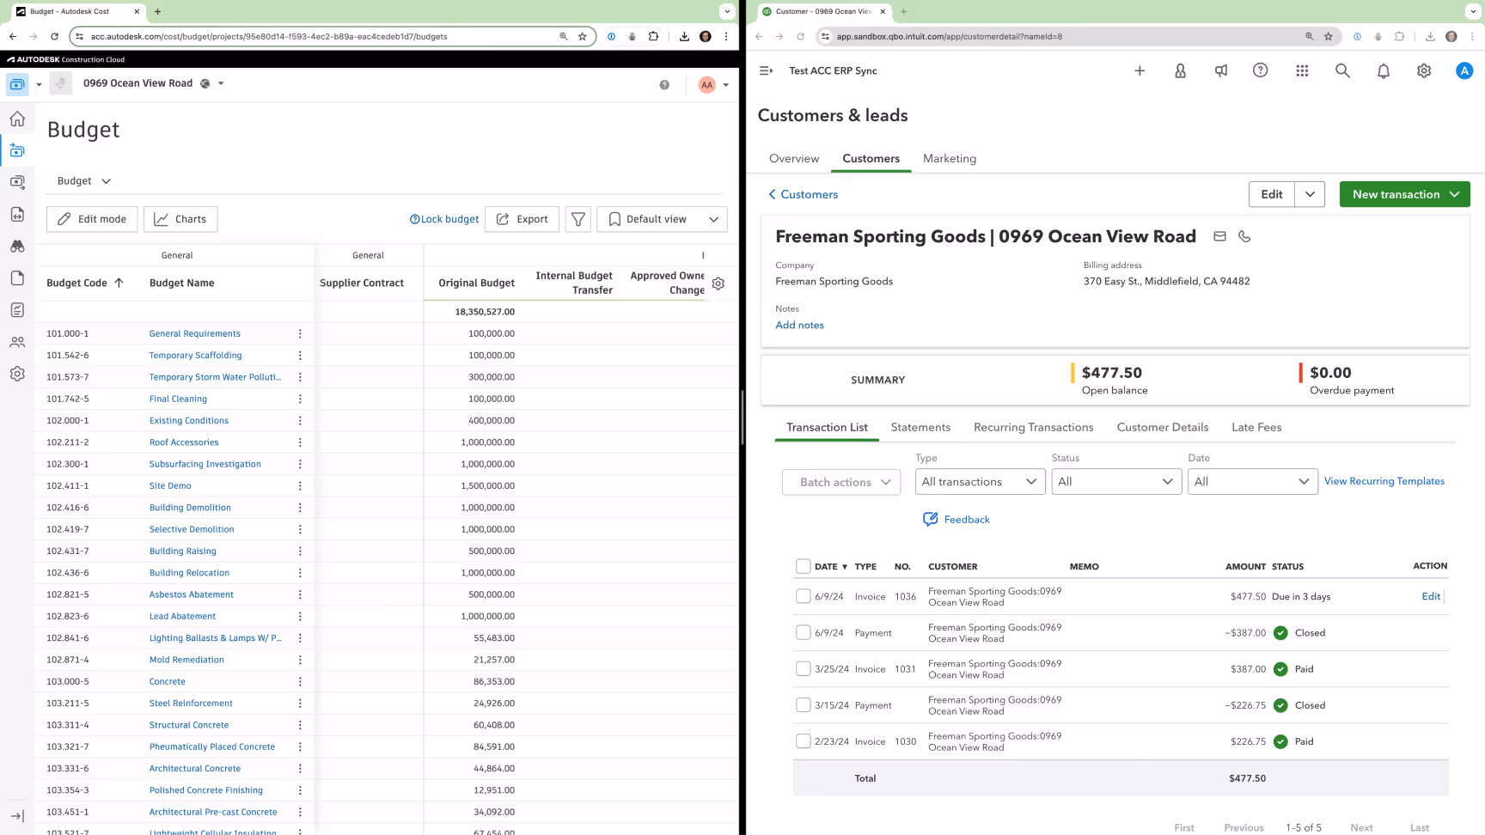
Task: Click the phone icon beside customer name
Action: point(1244,236)
